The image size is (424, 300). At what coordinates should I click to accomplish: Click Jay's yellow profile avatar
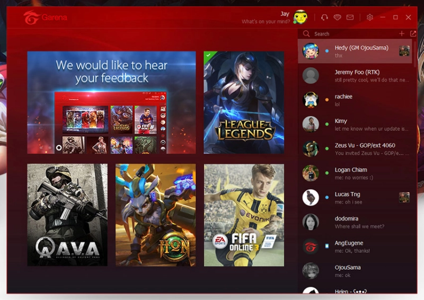coord(301,17)
